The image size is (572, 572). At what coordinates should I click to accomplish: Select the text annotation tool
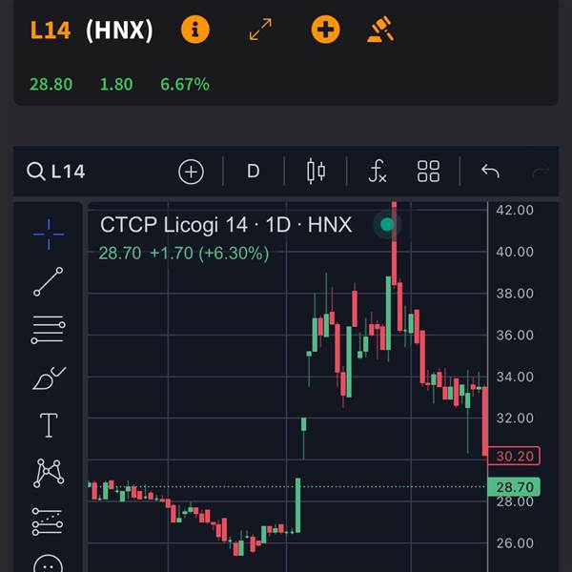49,425
